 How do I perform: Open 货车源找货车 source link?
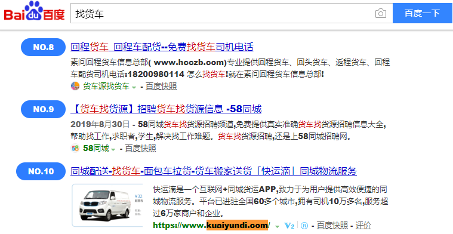click(x=106, y=86)
